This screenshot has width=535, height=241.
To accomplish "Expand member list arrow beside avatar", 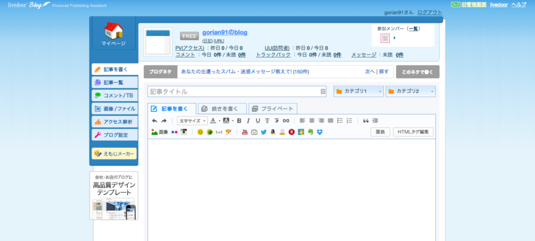I will click(395, 38).
